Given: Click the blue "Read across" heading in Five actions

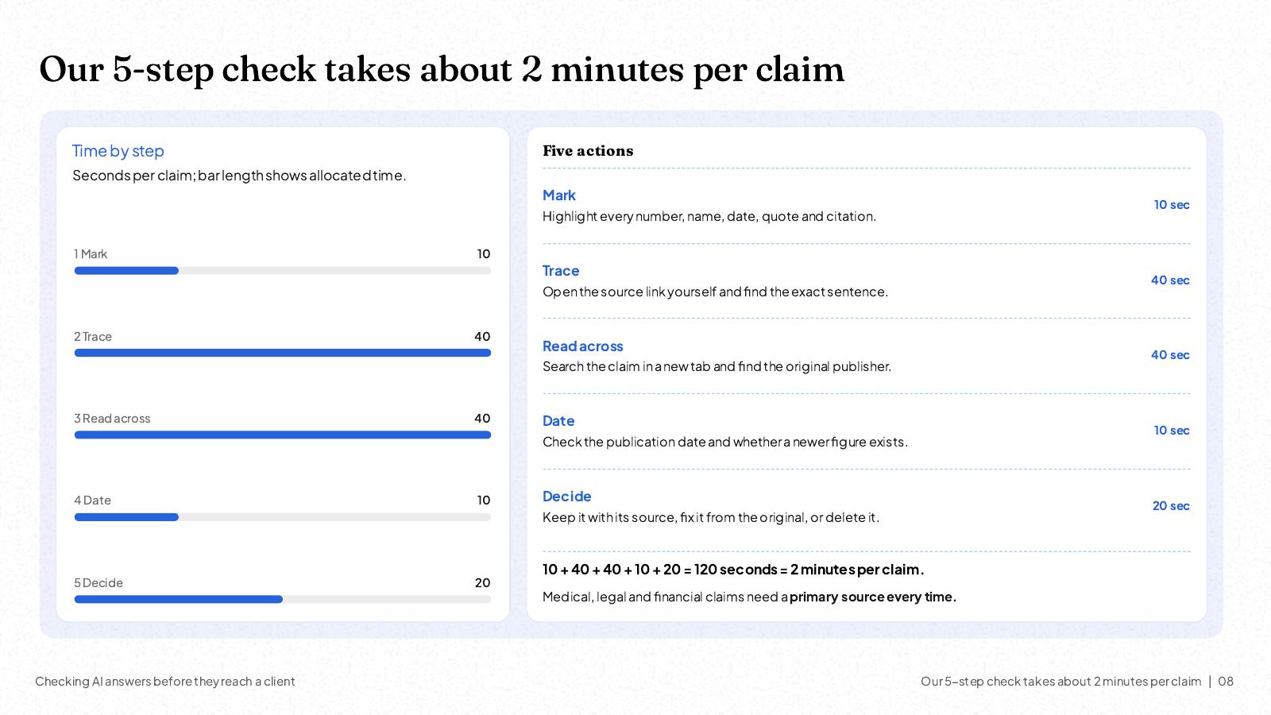Looking at the screenshot, I should [583, 346].
